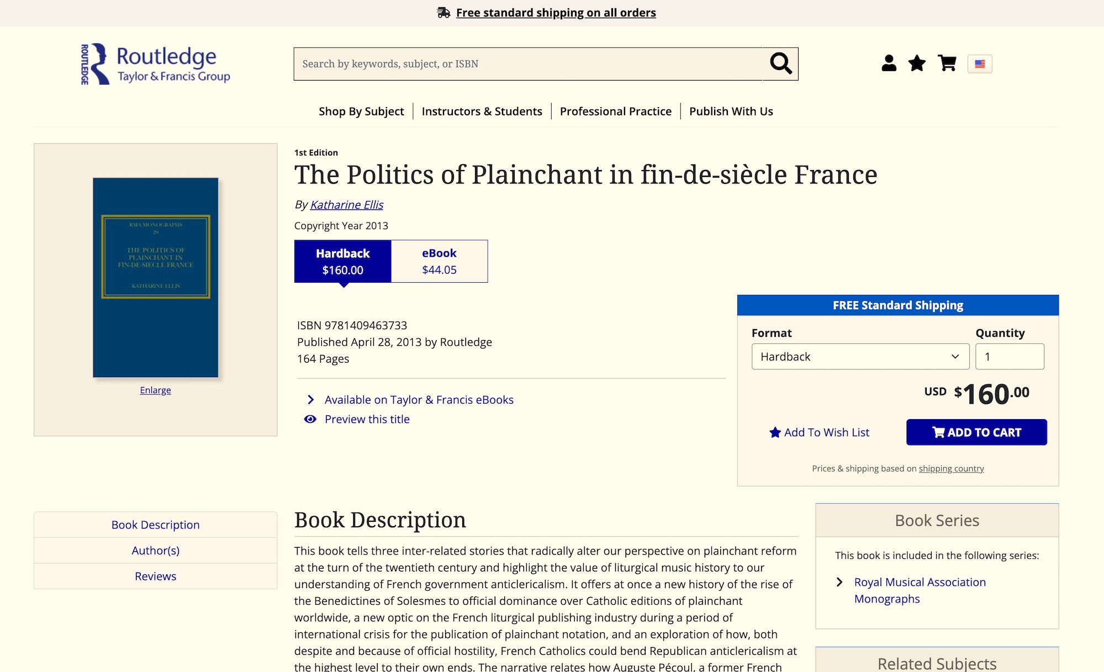The image size is (1104, 672).
Task: Open the Format dropdown showing Hardback
Action: [x=860, y=357]
